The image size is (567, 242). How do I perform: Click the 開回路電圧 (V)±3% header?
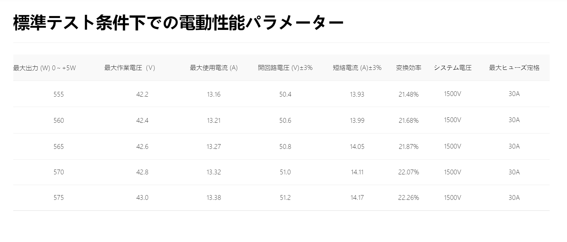[x=285, y=68]
